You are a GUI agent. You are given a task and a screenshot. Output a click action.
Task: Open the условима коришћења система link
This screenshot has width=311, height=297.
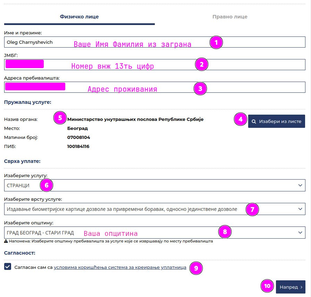click(x=120, y=267)
